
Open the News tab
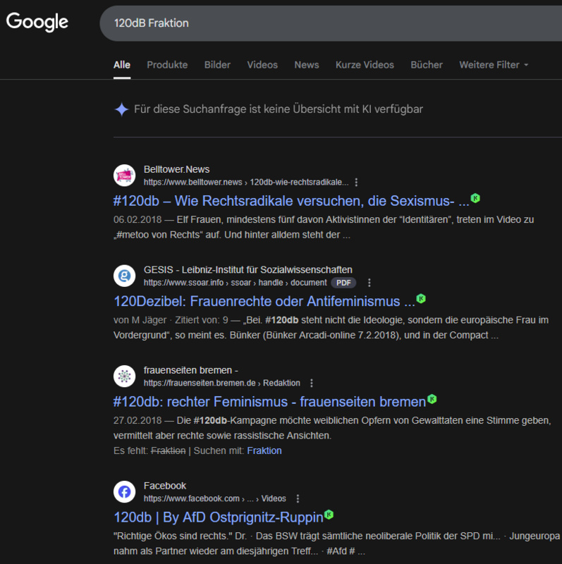coord(307,65)
